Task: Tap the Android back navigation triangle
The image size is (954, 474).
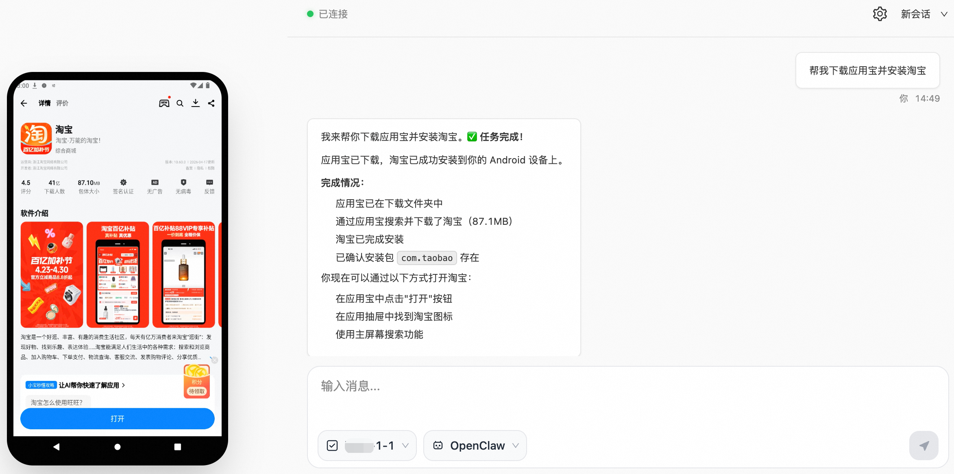Action: [x=57, y=447]
